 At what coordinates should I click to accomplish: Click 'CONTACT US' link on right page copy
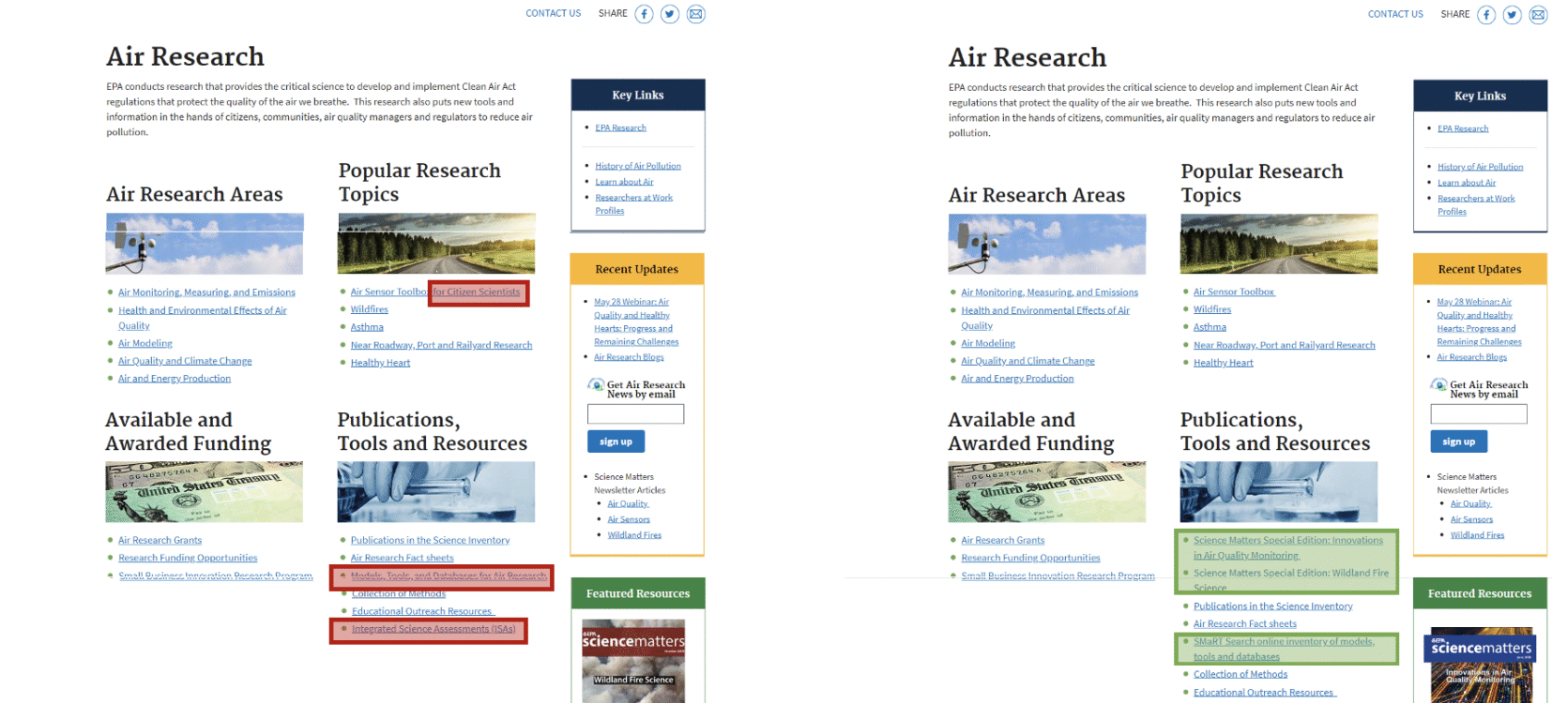tap(1395, 14)
